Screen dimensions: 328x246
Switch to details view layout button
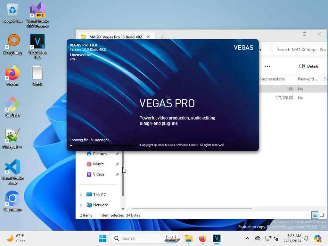pyautogui.click(x=315, y=215)
